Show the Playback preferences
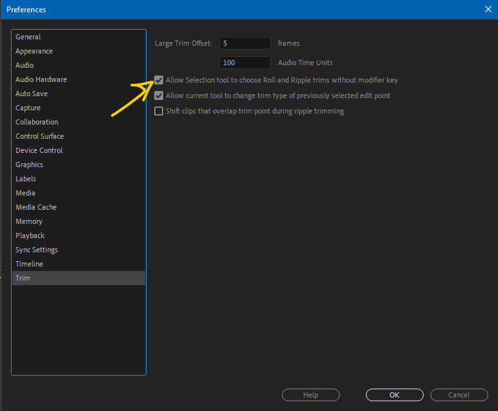This screenshot has width=498, height=411. point(30,236)
